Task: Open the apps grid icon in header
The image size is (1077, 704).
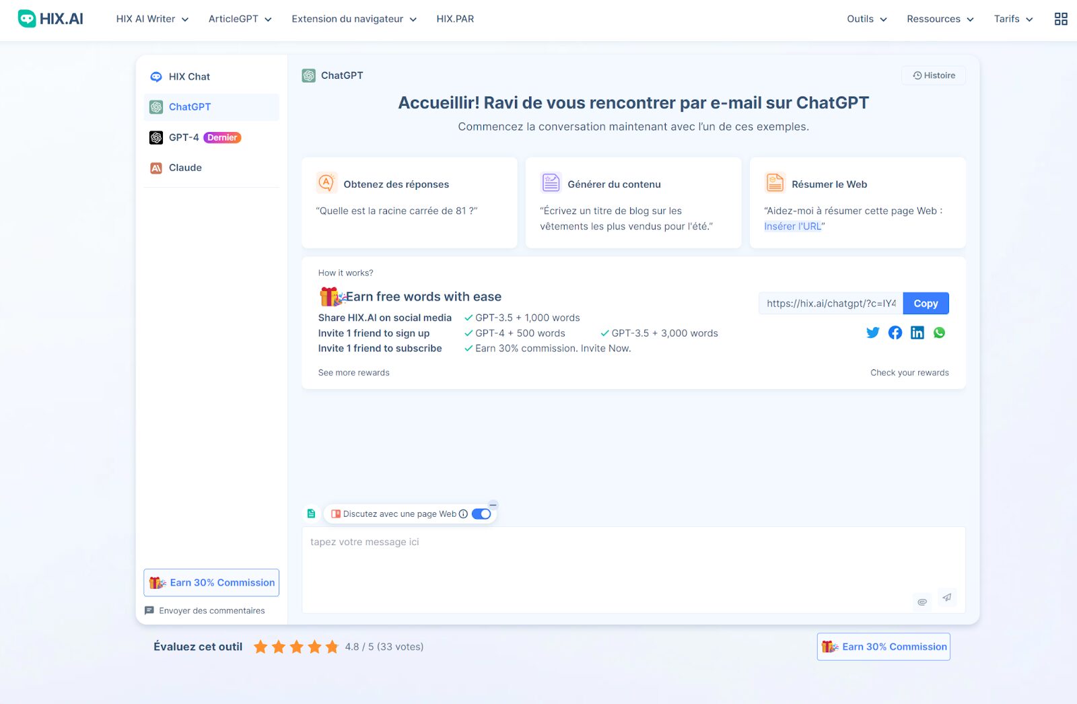Action: [1061, 19]
